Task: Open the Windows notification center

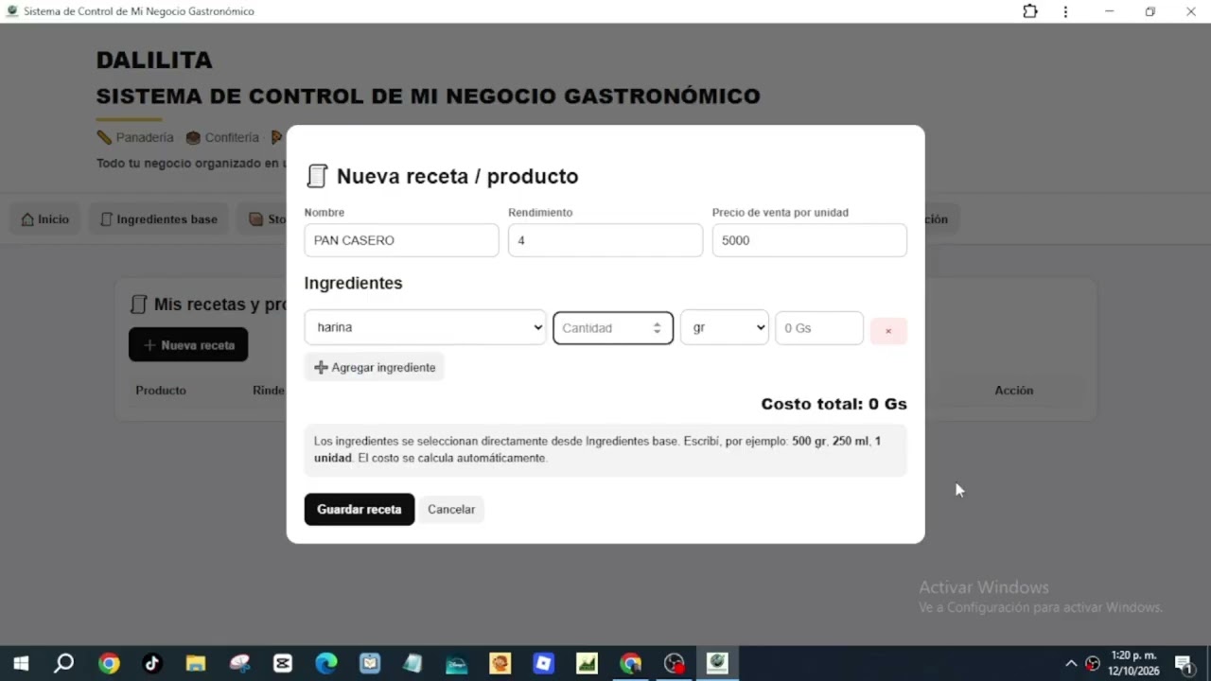Action: (x=1183, y=663)
